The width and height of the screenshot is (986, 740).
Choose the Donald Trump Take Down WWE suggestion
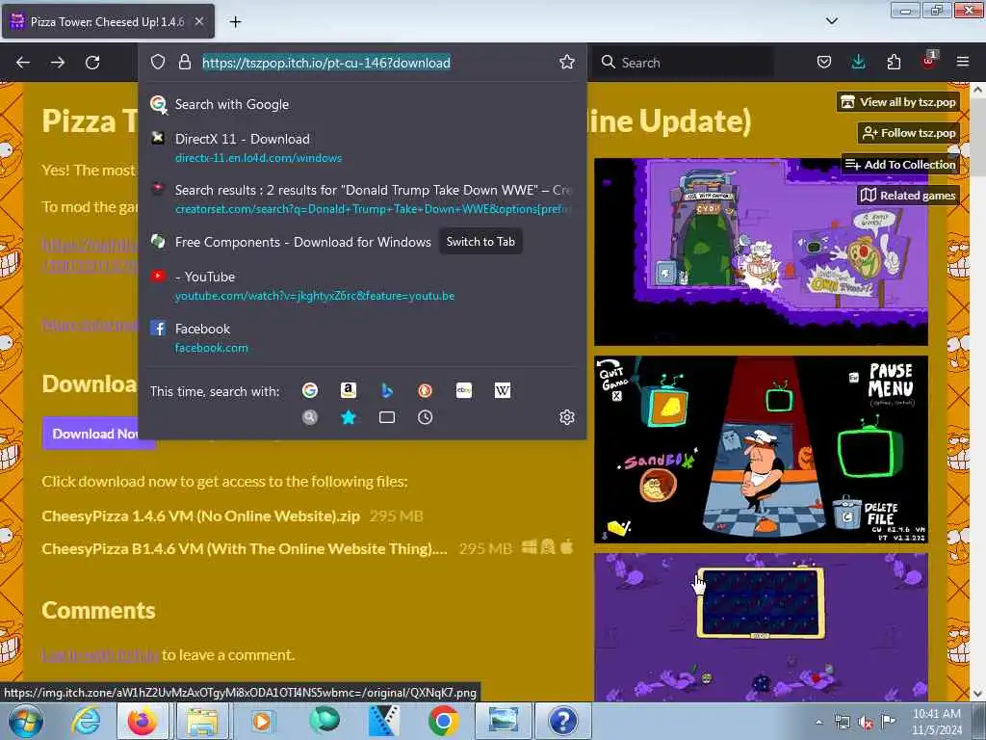coord(362,198)
